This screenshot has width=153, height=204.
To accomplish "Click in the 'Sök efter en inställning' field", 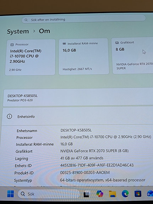I will pos(83,20).
